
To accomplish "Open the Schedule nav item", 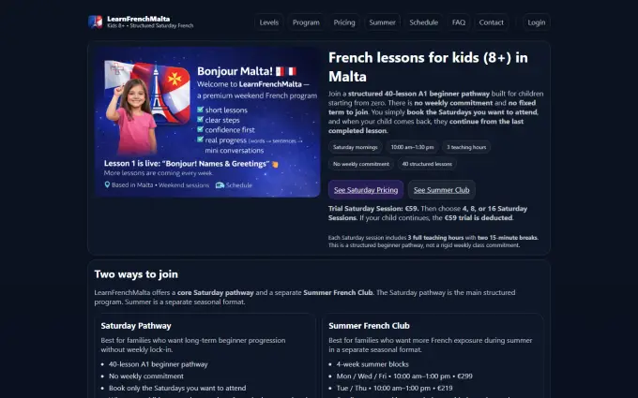I will coord(423,22).
